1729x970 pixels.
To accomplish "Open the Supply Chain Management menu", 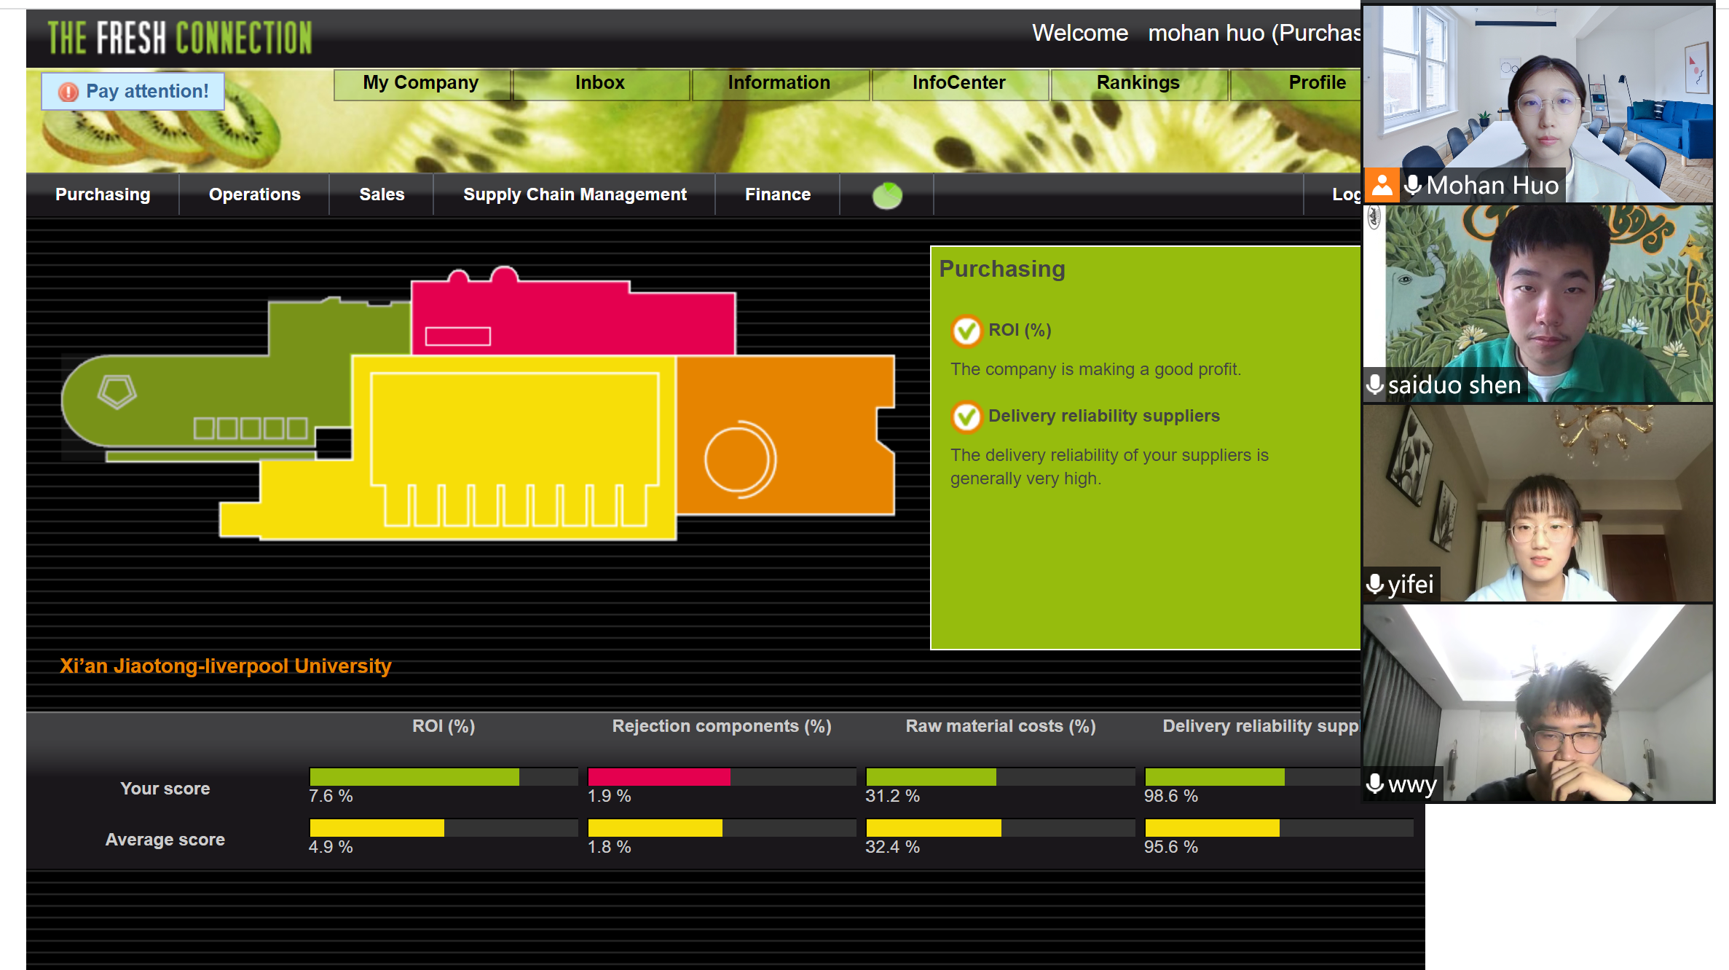I will coord(575,194).
